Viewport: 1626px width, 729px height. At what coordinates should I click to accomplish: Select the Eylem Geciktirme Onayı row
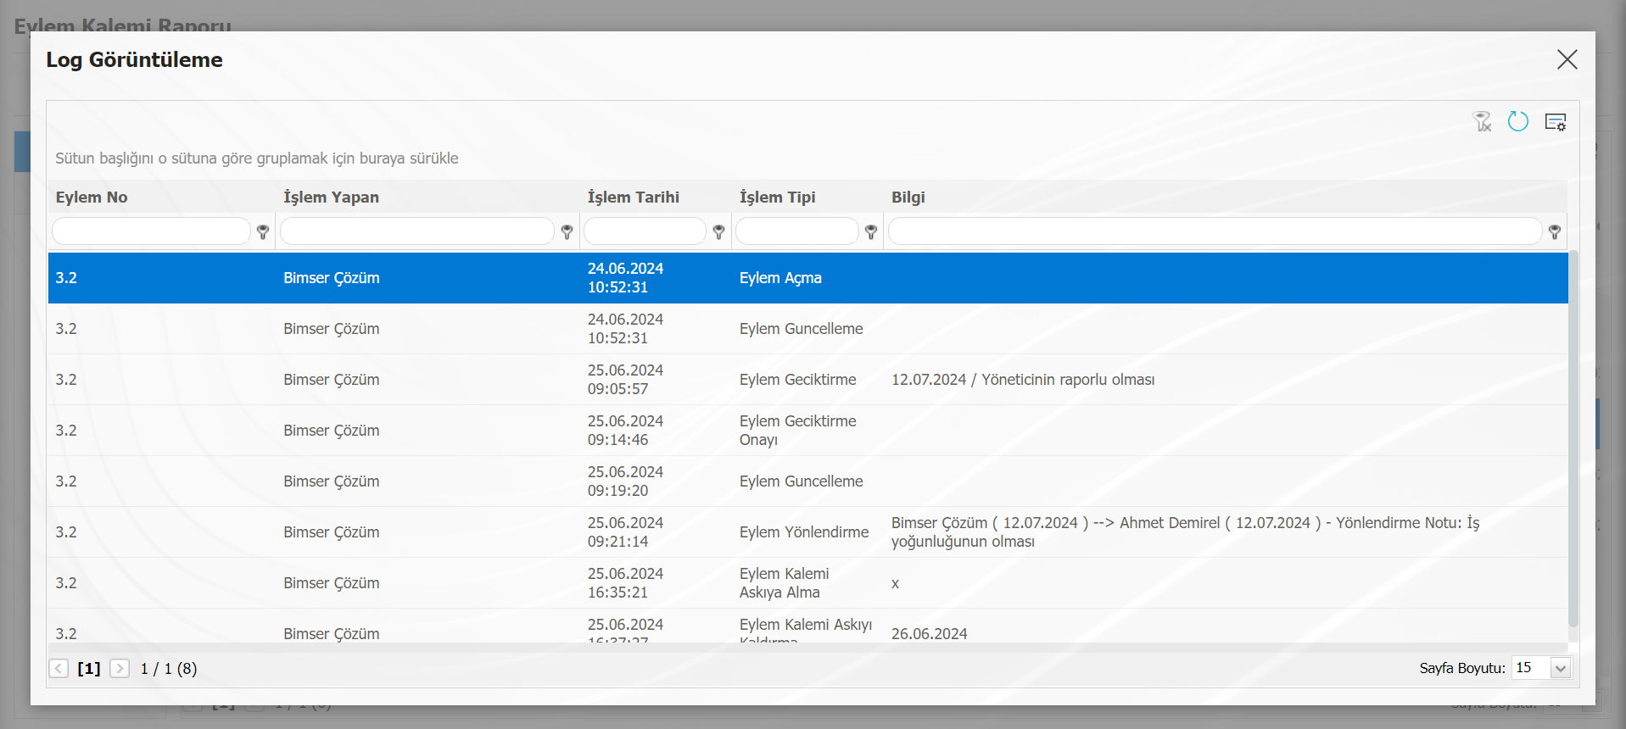807,431
